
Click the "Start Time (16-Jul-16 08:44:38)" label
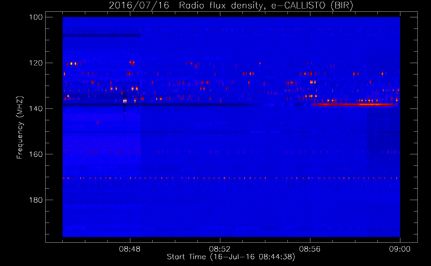(x=231, y=257)
